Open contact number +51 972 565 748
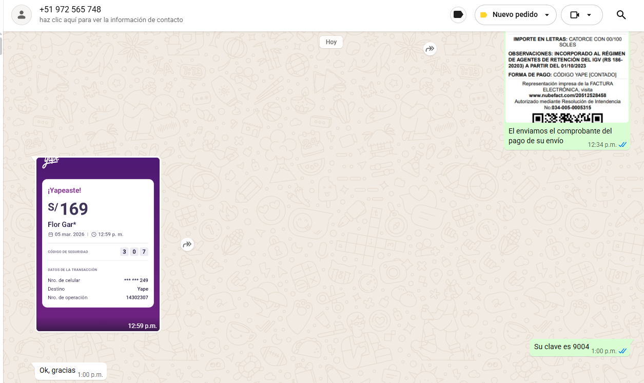Image resolution: width=644 pixels, height=383 pixels. pyautogui.click(x=70, y=10)
